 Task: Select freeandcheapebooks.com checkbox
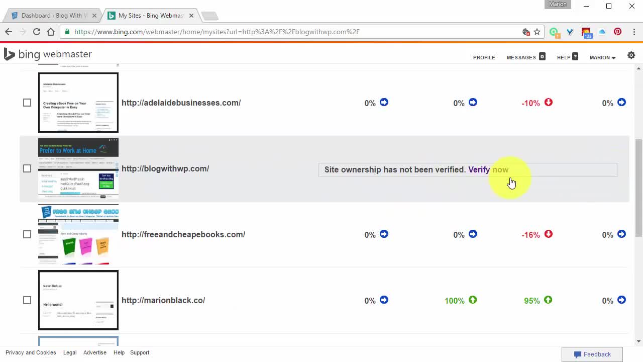pos(27,234)
